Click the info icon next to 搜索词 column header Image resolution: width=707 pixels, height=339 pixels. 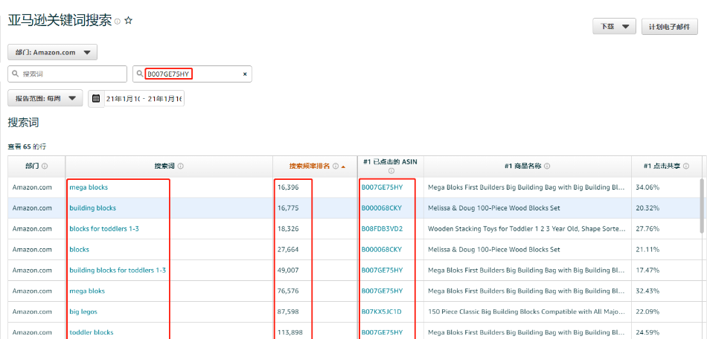pyautogui.click(x=181, y=167)
